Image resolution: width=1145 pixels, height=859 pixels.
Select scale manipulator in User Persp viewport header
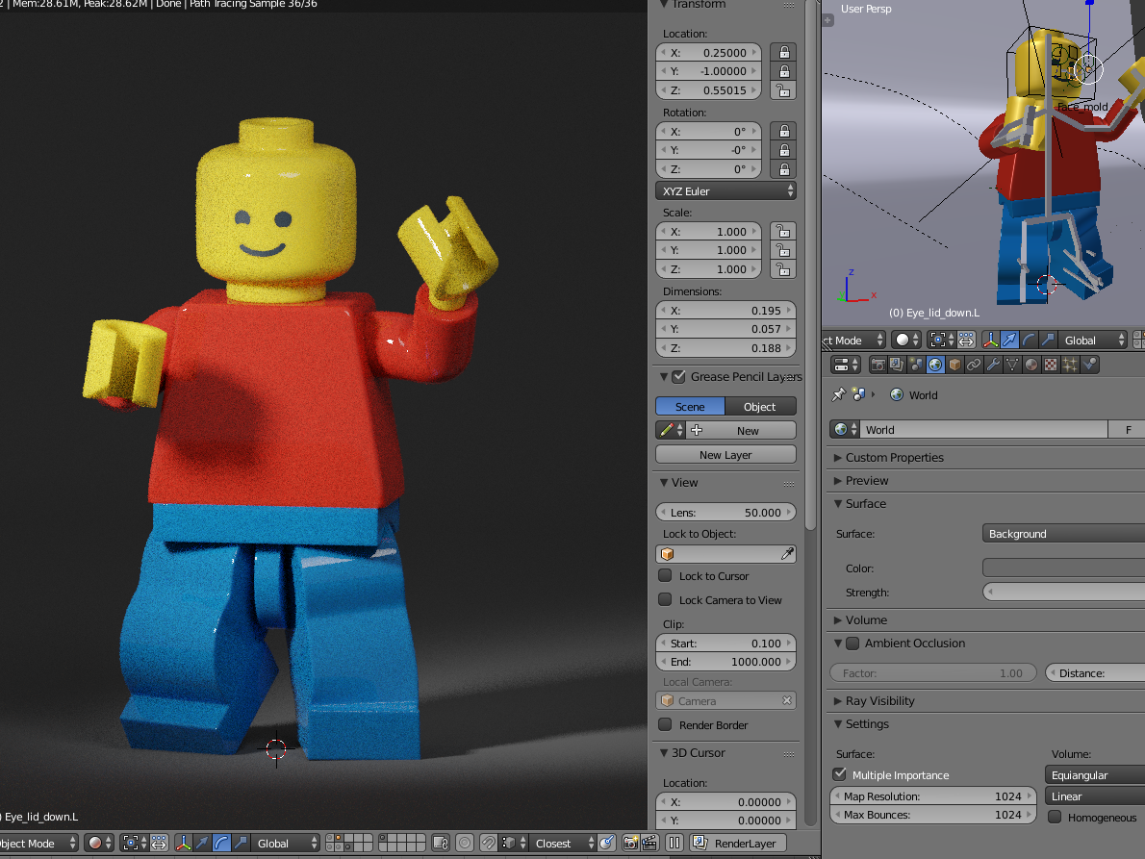coord(1048,340)
